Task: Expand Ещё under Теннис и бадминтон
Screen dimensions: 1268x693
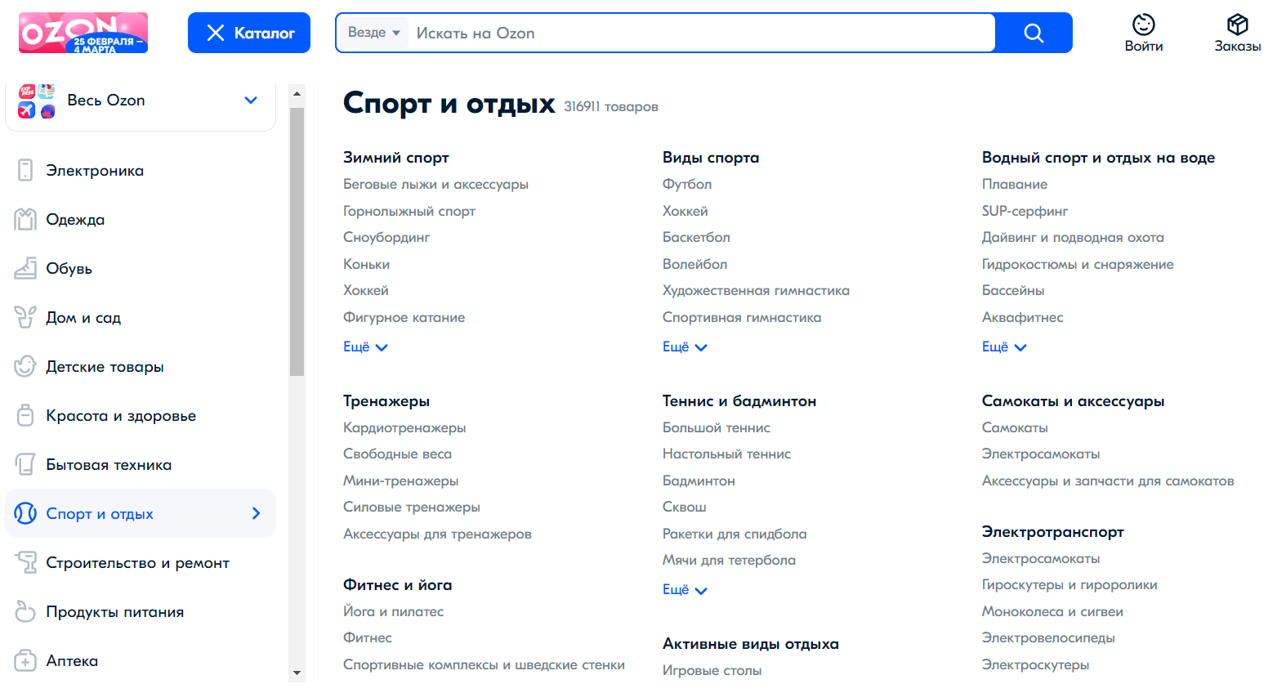Action: (x=685, y=589)
